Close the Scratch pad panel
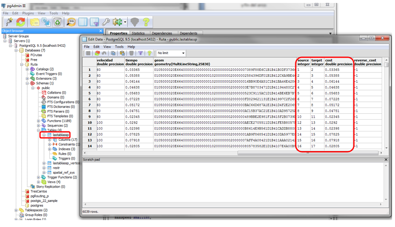 (x=386, y=160)
